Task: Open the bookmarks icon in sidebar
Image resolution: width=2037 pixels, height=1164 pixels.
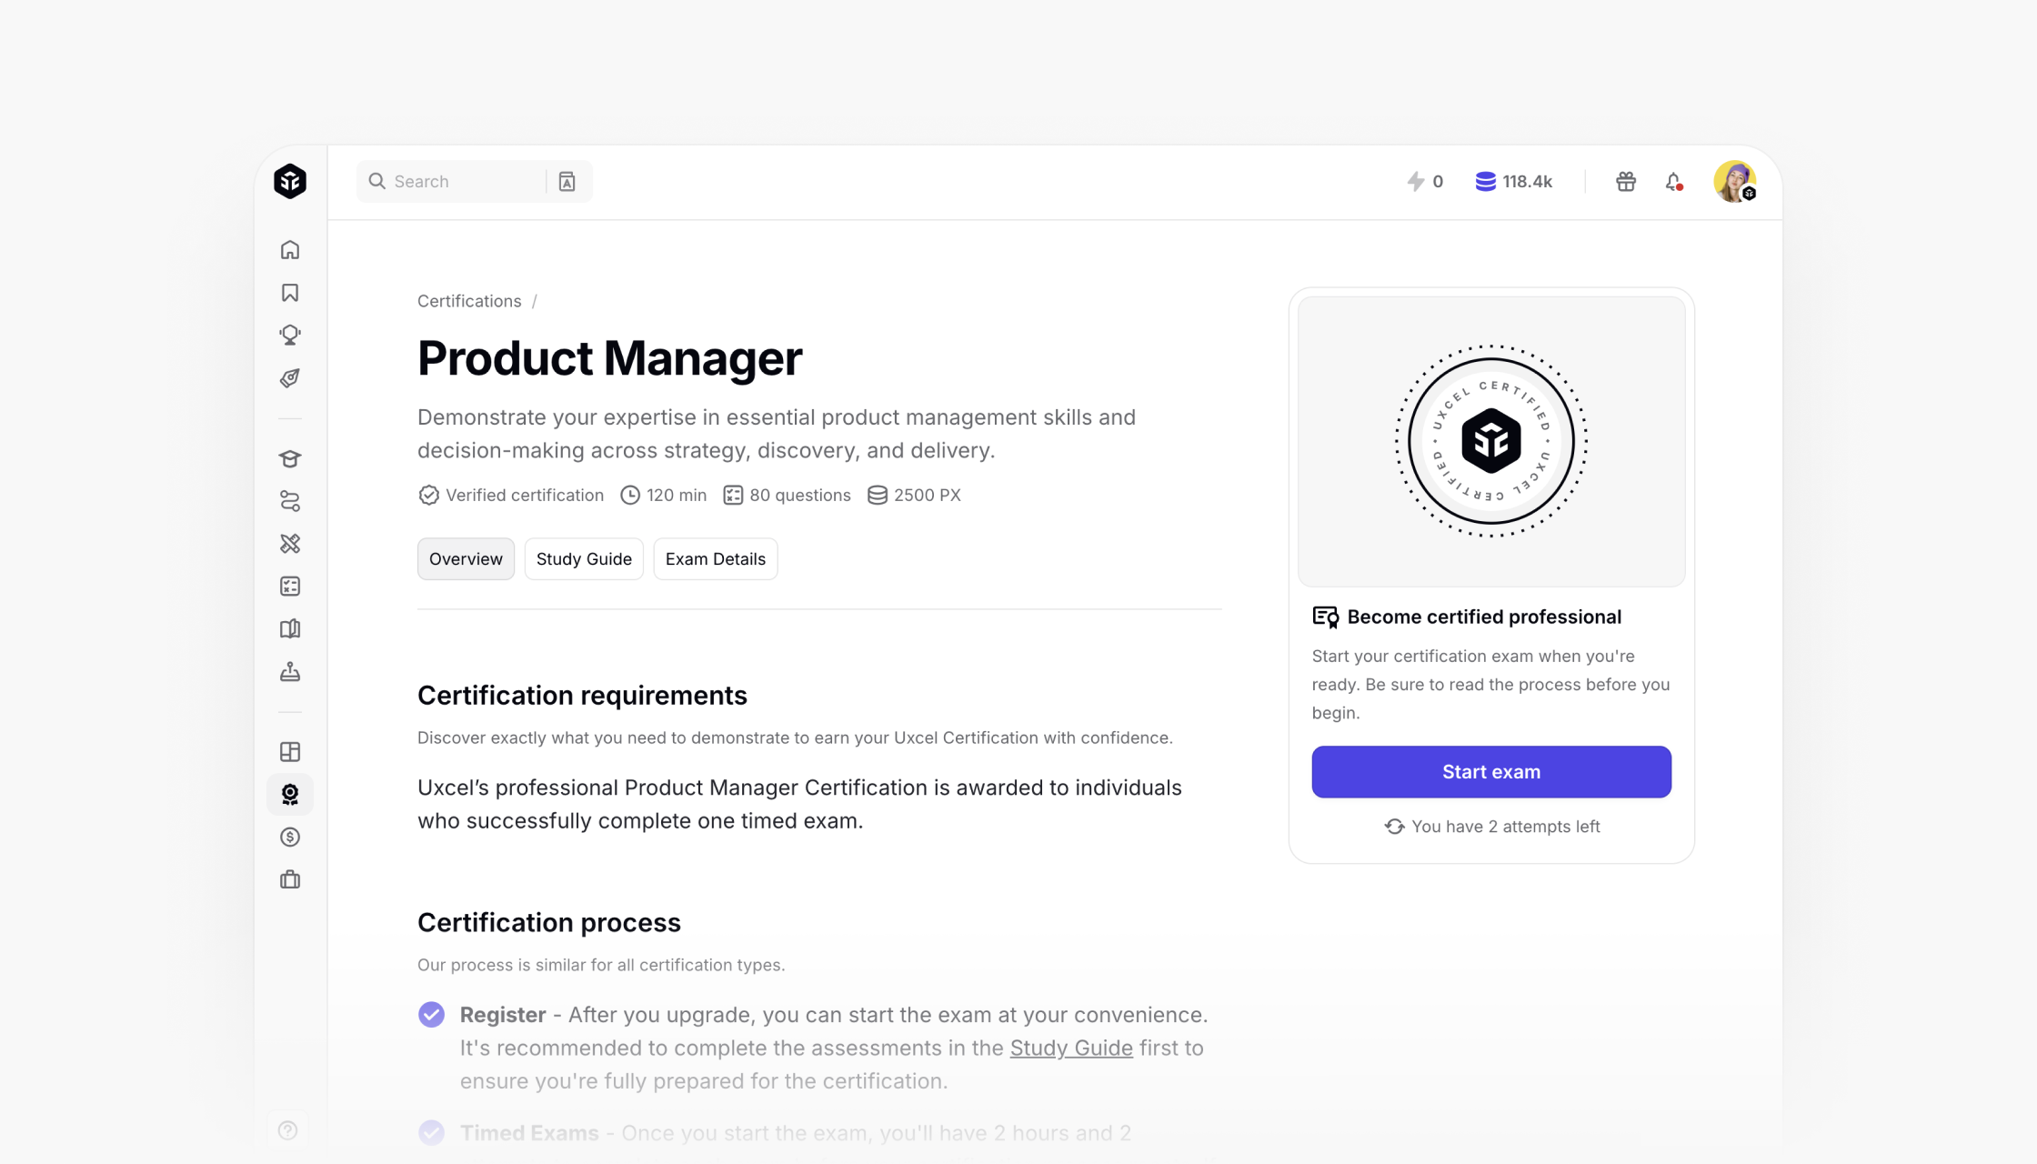Action: pyautogui.click(x=290, y=293)
